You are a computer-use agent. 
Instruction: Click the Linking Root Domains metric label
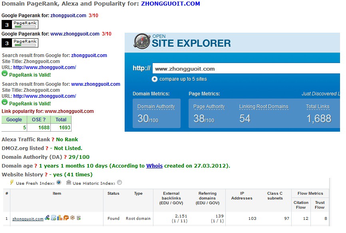pyautogui.click(x=264, y=107)
